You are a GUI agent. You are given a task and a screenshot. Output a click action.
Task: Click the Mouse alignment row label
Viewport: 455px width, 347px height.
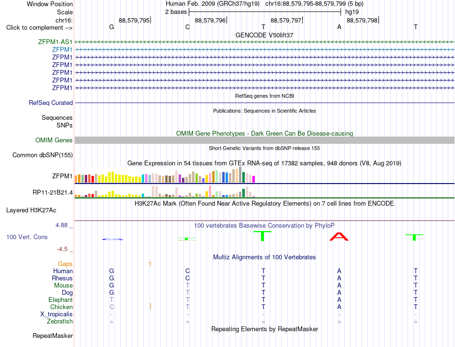pyautogui.click(x=63, y=286)
